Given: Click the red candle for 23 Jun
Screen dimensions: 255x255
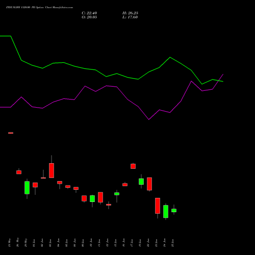Looking at the screenshot, I should point(158,206).
